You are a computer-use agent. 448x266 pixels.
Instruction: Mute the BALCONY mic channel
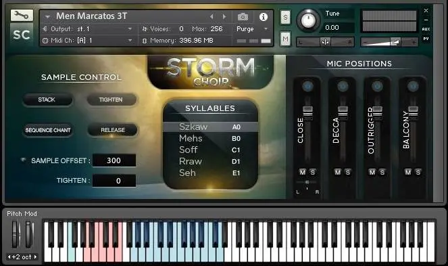408,172
